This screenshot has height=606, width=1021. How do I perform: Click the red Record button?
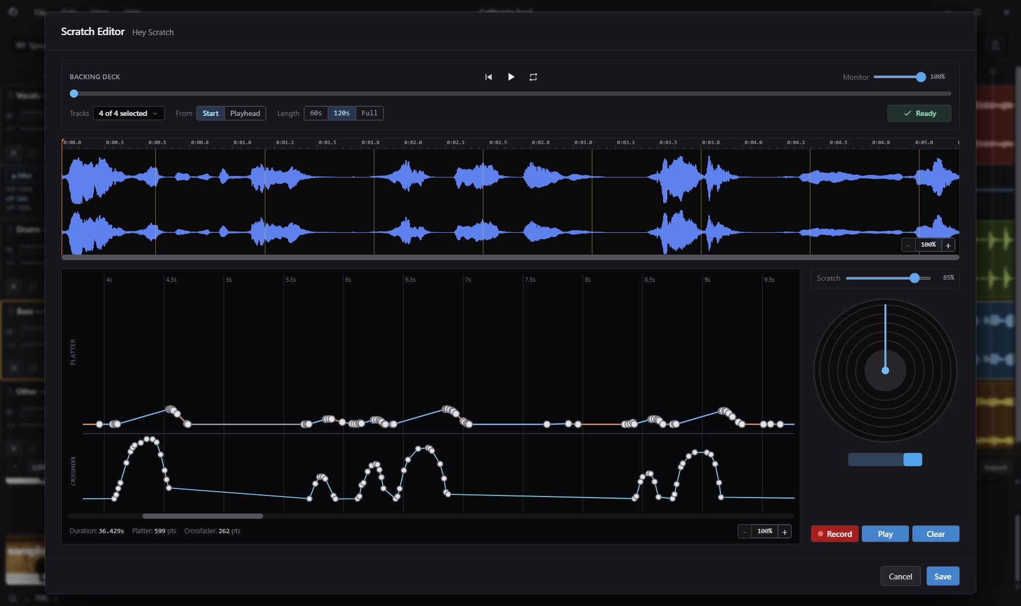[x=834, y=534]
